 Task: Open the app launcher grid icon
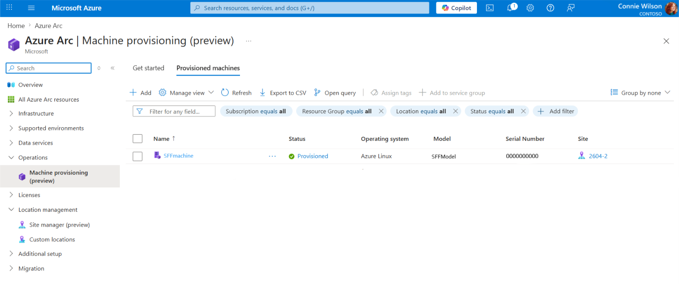(x=10, y=8)
